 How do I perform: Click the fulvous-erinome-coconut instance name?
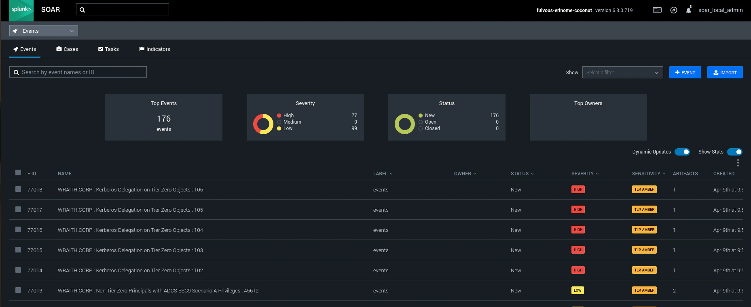(x=564, y=11)
